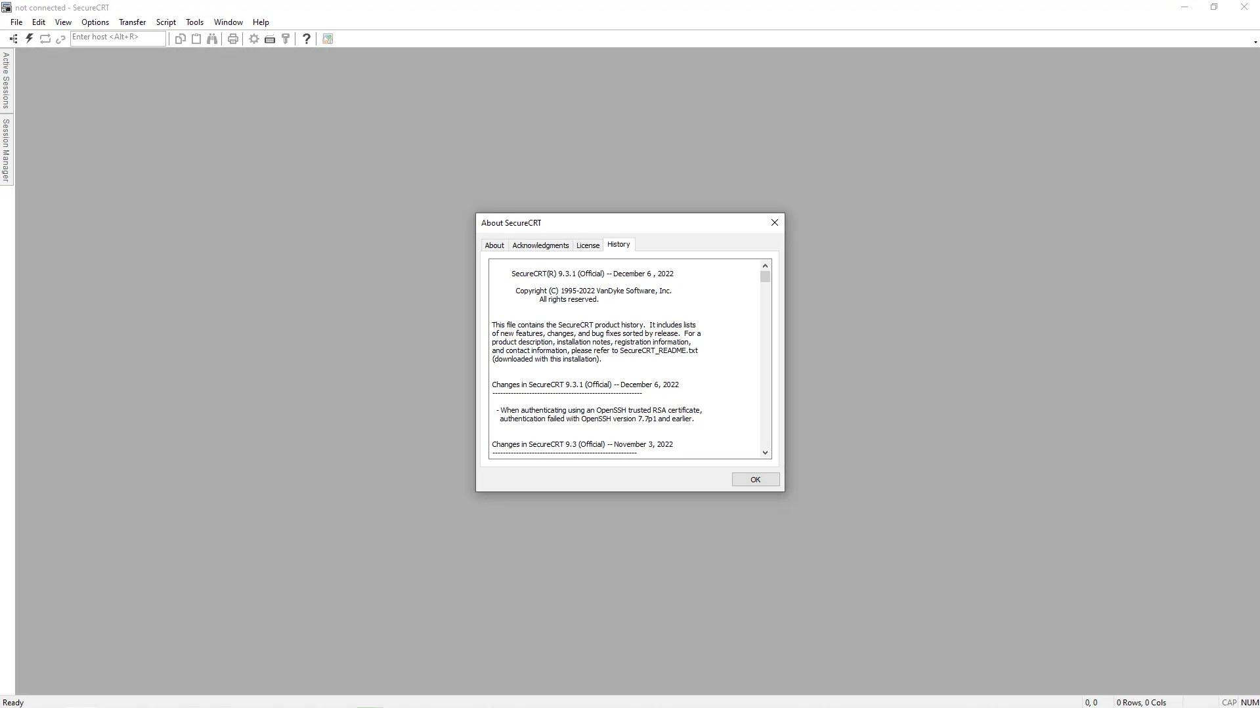The height and width of the screenshot is (708, 1260).
Task: Switch to the Acknowledgments tab
Action: pyautogui.click(x=540, y=245)
